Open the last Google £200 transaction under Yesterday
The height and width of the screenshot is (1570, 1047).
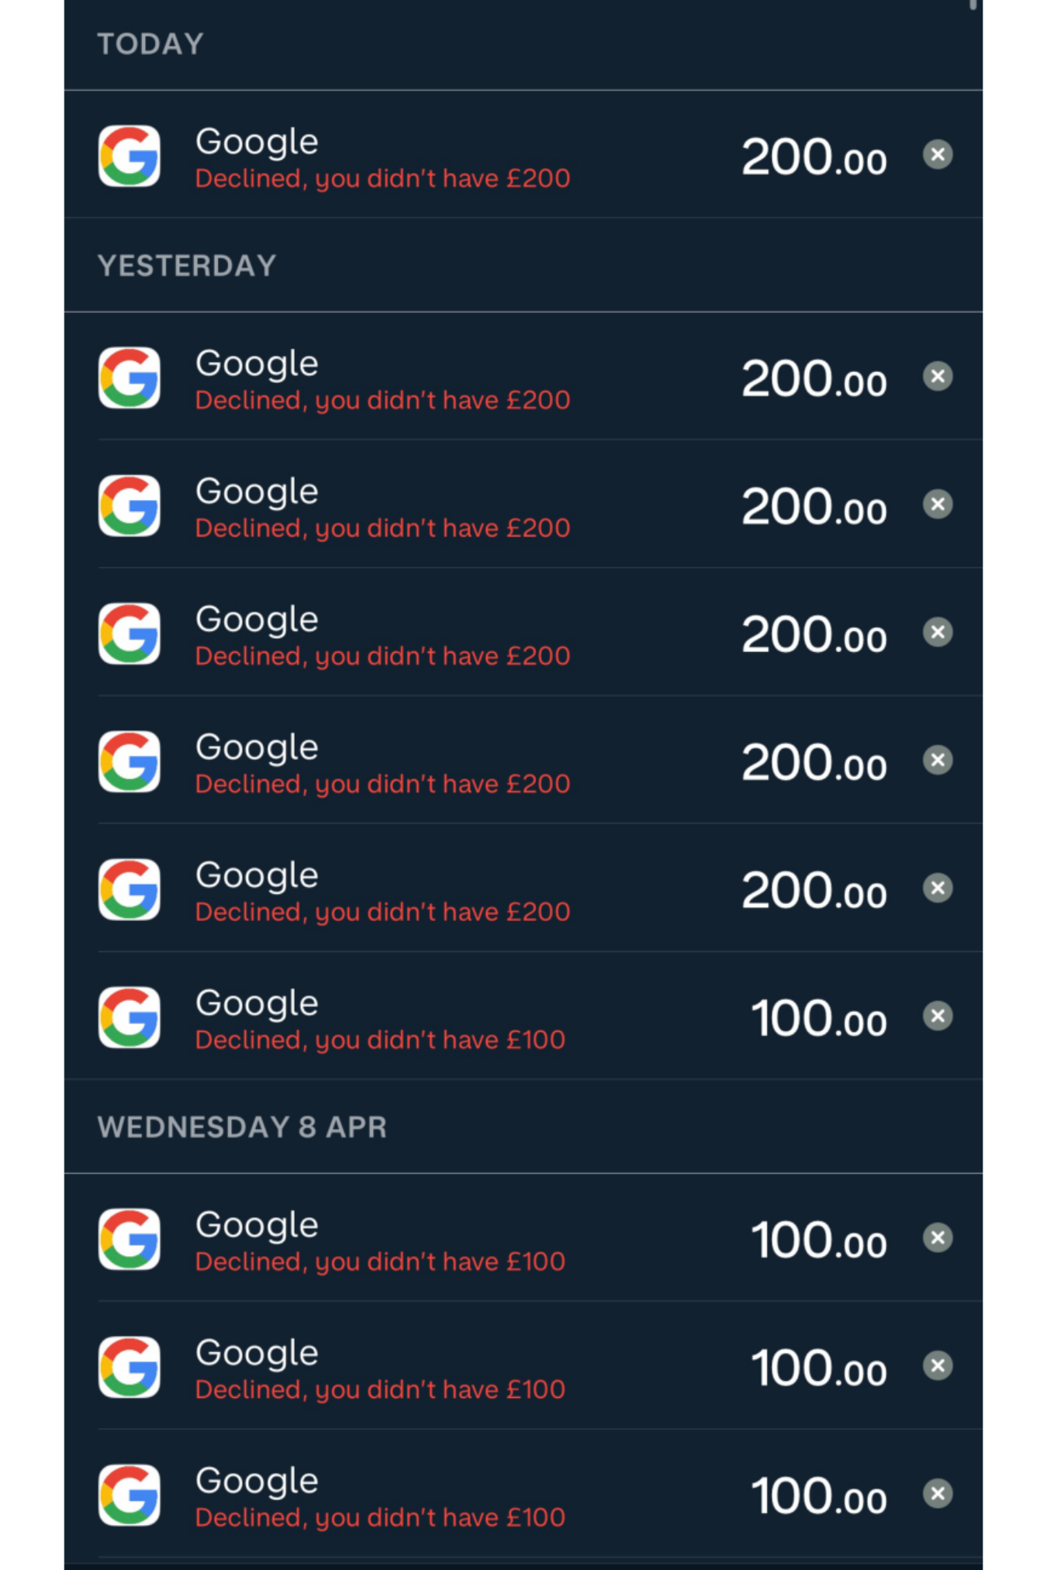[523, 888]
